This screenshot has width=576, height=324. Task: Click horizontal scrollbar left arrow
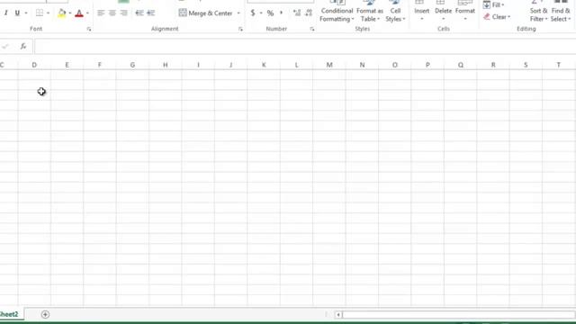pyautogui.click(x=338, y=315)
